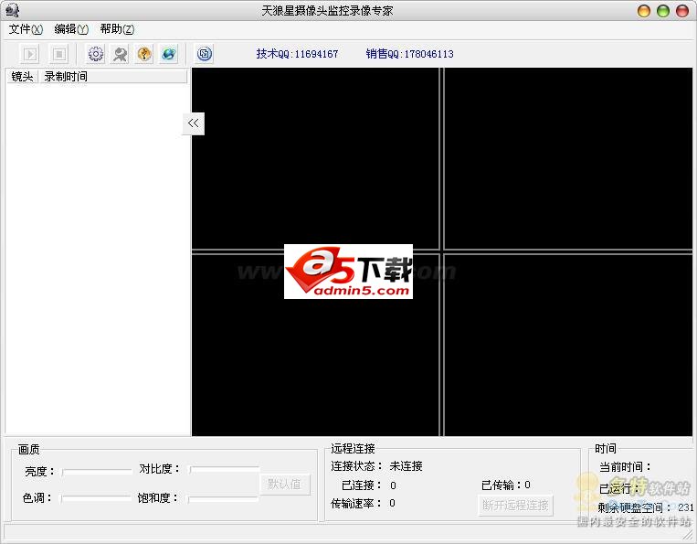697x544 pixels.
Task: Click the 断开远程连接 disconnect button
Action: pos(515,505)
